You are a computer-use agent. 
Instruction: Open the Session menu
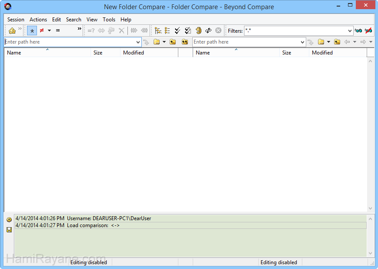coord(16,20)
